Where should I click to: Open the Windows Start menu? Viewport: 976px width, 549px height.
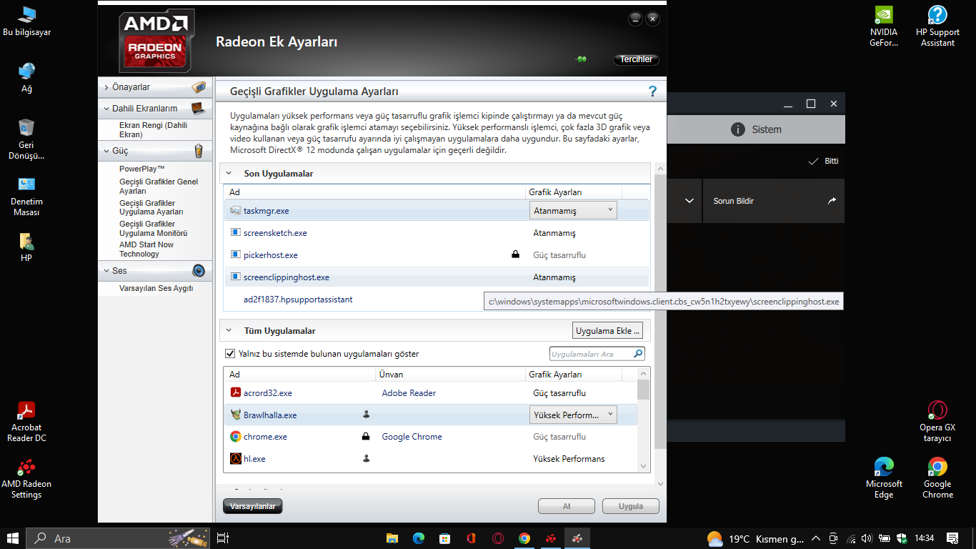(13, 538)
